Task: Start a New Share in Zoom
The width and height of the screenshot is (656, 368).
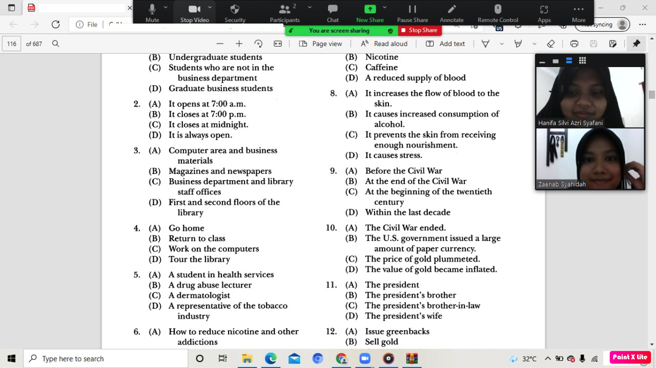Action: (x=370, y=12)
